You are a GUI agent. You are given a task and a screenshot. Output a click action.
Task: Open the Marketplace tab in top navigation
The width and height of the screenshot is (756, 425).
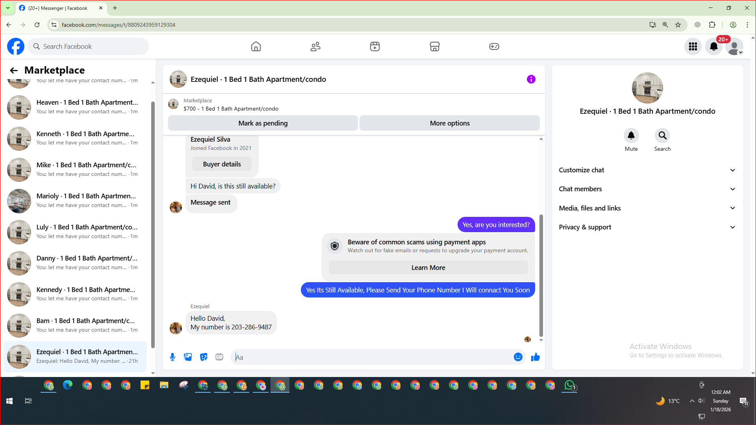pos(434,46)
